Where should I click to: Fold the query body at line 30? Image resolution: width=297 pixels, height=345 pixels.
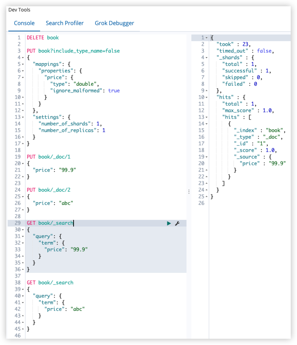point(23,230)
